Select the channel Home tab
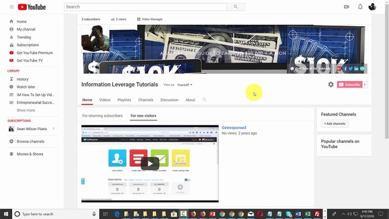The width and height of the screenshot is (389, 219). click(87, 100)
